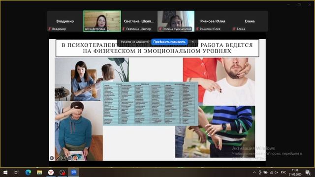The height and width of the screenshot is (177, 315).
Task: Open File Explorer from the taskbar
Action: (x=39, y=173)
